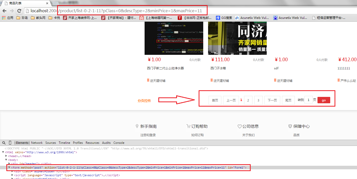Reload the page with refresh icon
This screenshot has width=357, height=179.
[19, 11]
